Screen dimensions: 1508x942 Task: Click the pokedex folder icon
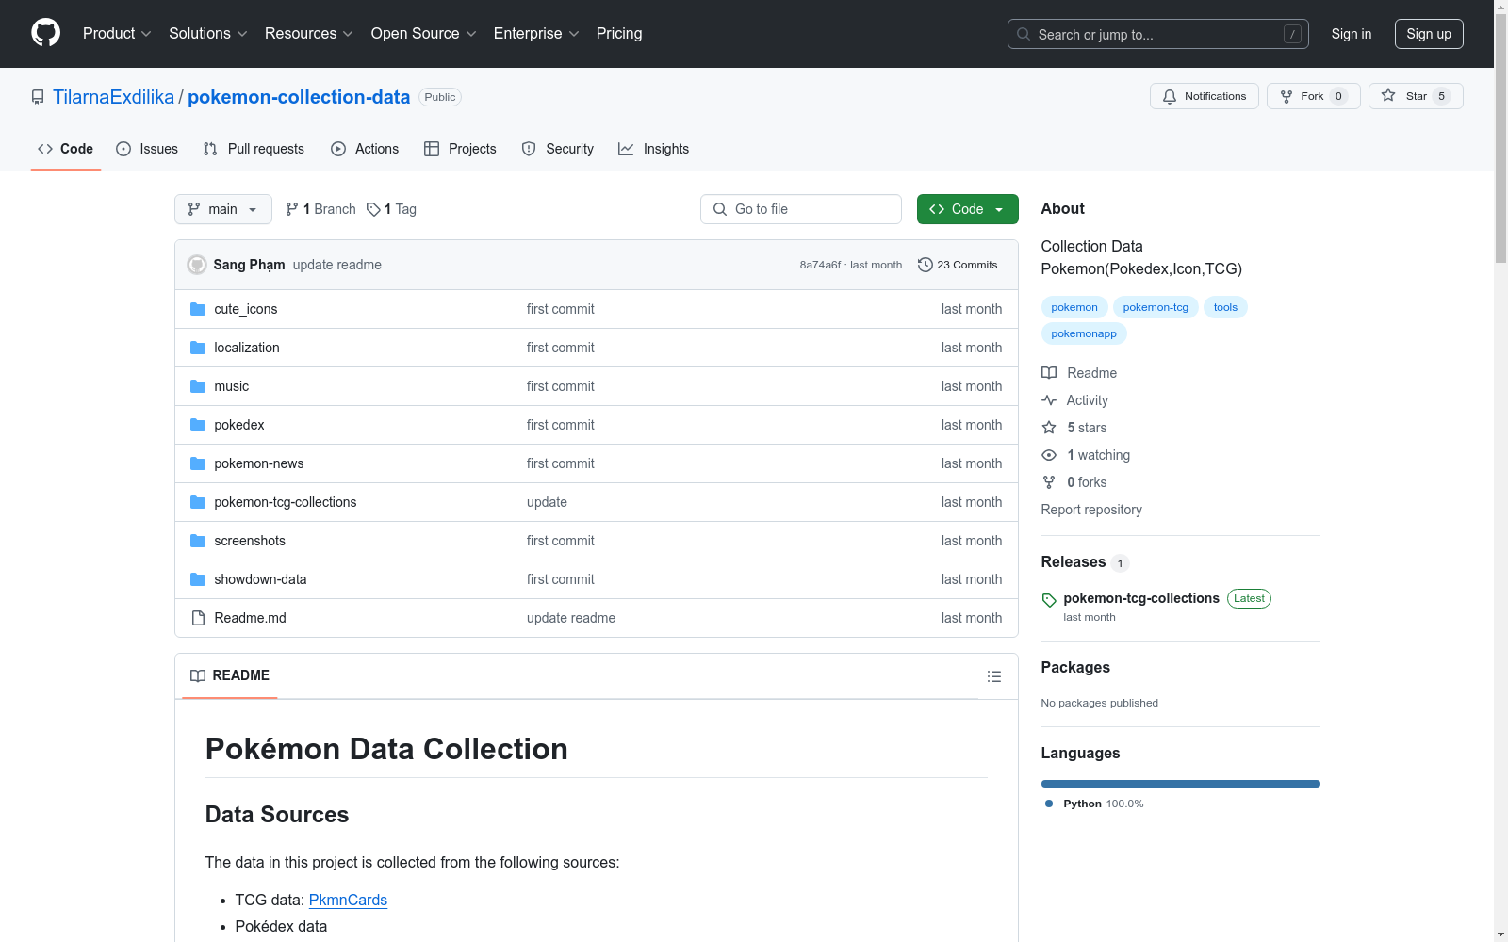(x=198, y=425)
